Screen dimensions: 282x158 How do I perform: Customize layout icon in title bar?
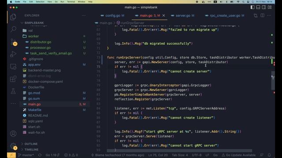click(x=270, y=7)
